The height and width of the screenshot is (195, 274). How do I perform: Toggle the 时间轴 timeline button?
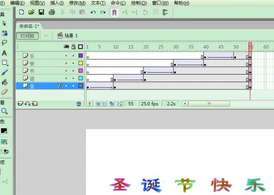coord(27,36)
